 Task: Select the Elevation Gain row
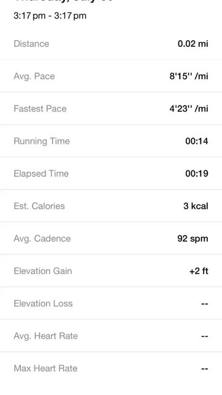(111, 271)
